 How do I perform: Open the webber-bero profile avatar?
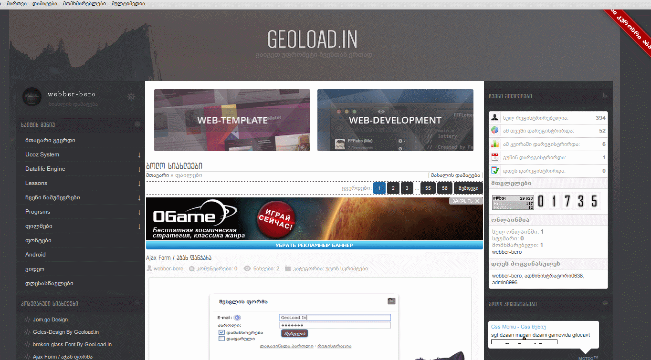(x=32, y=97)
